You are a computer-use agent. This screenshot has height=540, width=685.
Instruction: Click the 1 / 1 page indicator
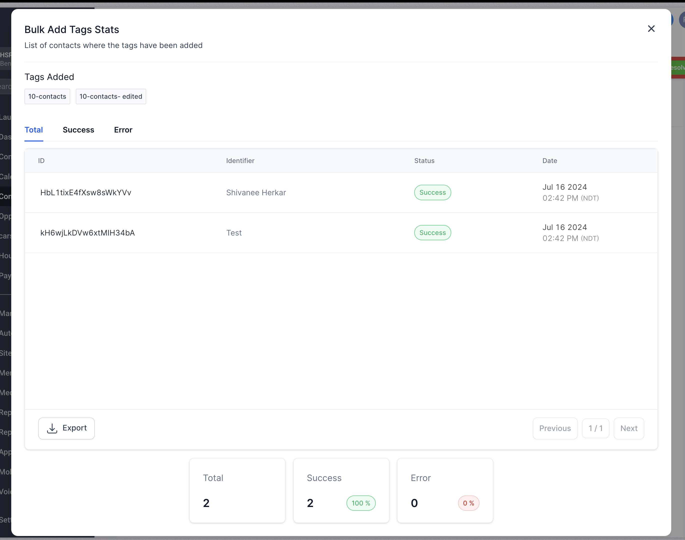click(x=595, y=428)
